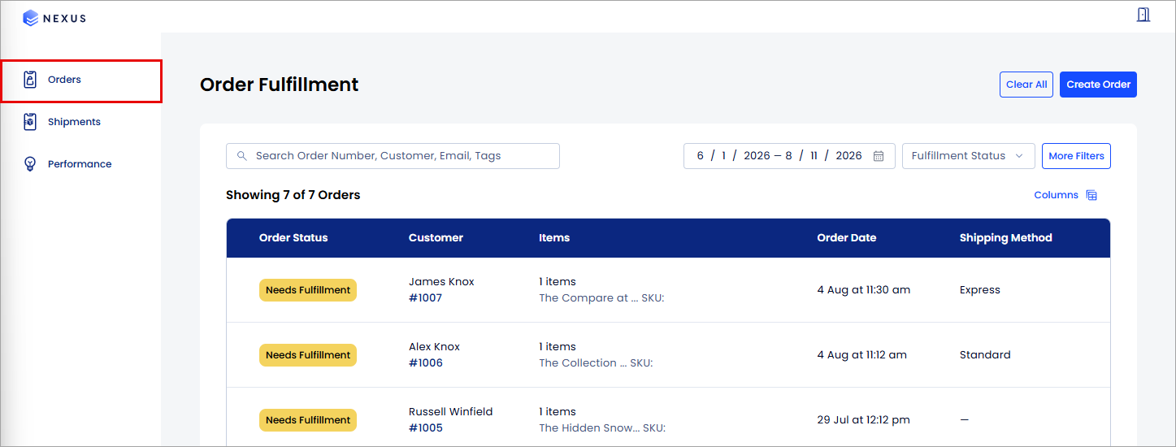Click date '4 Aug at 11:12 am'
1176x447 pixels.
point(861,355)
